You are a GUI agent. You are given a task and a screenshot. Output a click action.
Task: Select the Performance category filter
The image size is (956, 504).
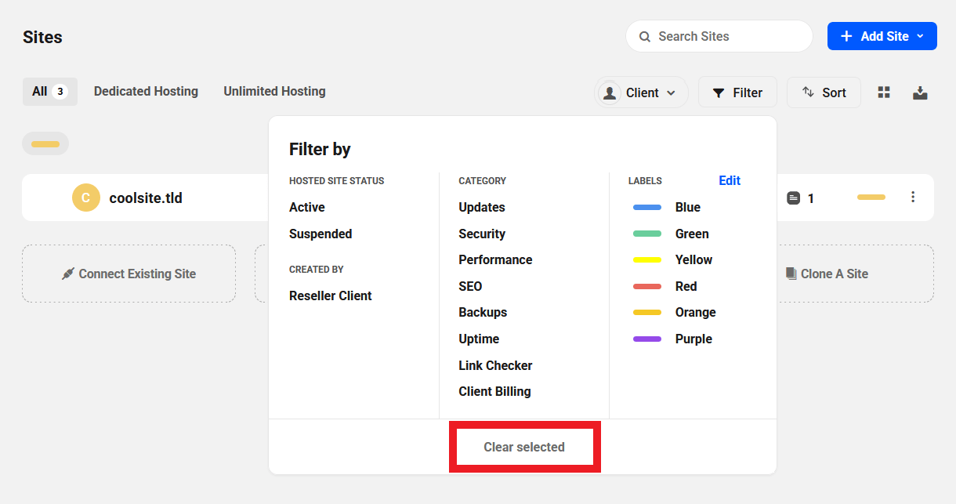click(495, 259)
